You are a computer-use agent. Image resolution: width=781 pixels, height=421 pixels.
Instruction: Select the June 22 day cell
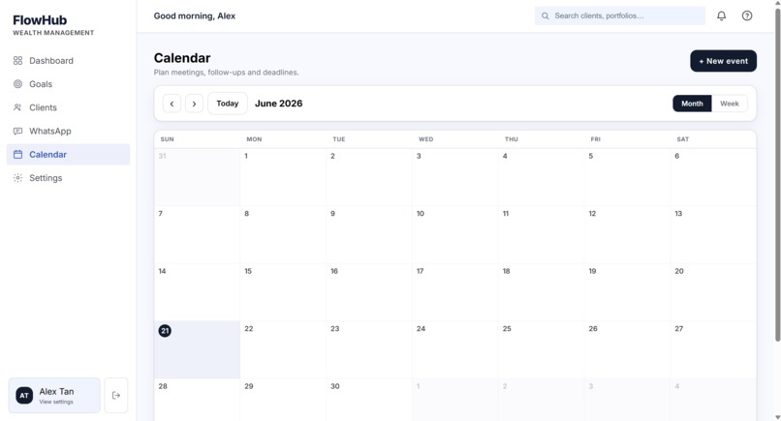click(283, 349)
